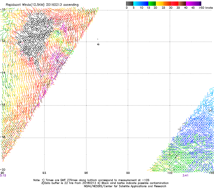The height and width of the screenshot is (188, 214).
Task: Click the orange 25-30 knots color segment
Action: (x=167, y=3)
